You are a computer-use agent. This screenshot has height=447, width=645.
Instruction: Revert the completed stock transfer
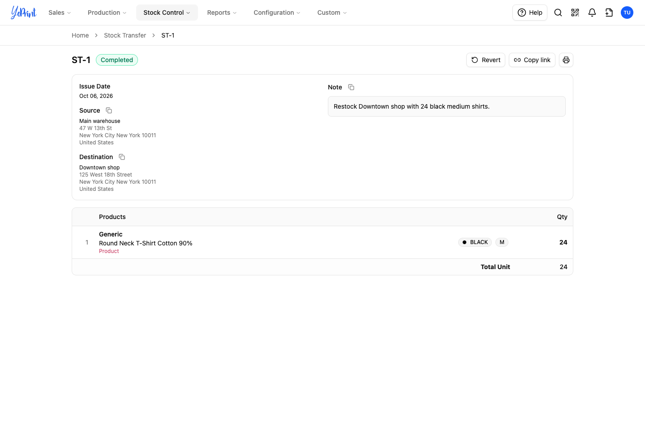[486, 60]
